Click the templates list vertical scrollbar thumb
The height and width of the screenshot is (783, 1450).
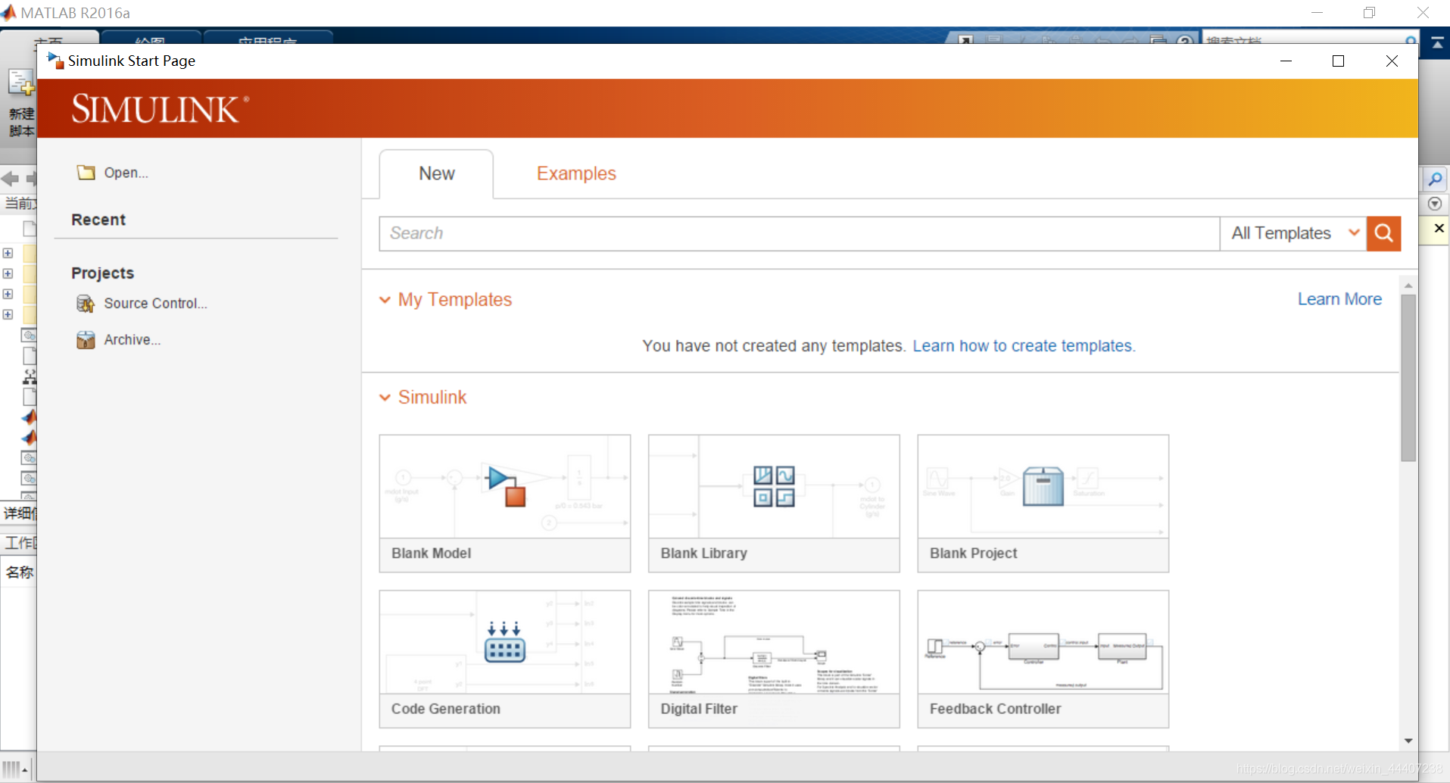tap(1408, 378)
